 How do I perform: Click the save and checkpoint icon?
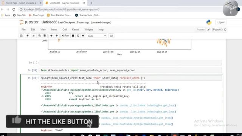21,36
